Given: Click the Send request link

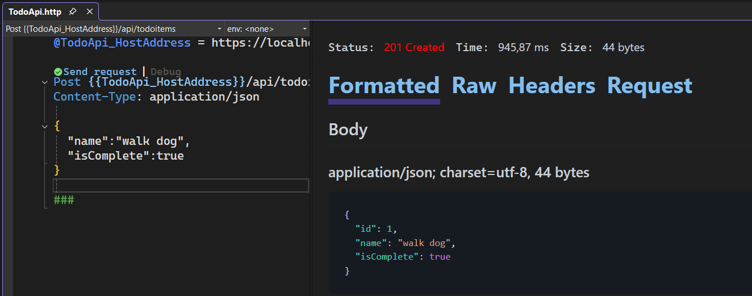Looking at the screenshot, I should pyautogui.click(x=100, y=72).
